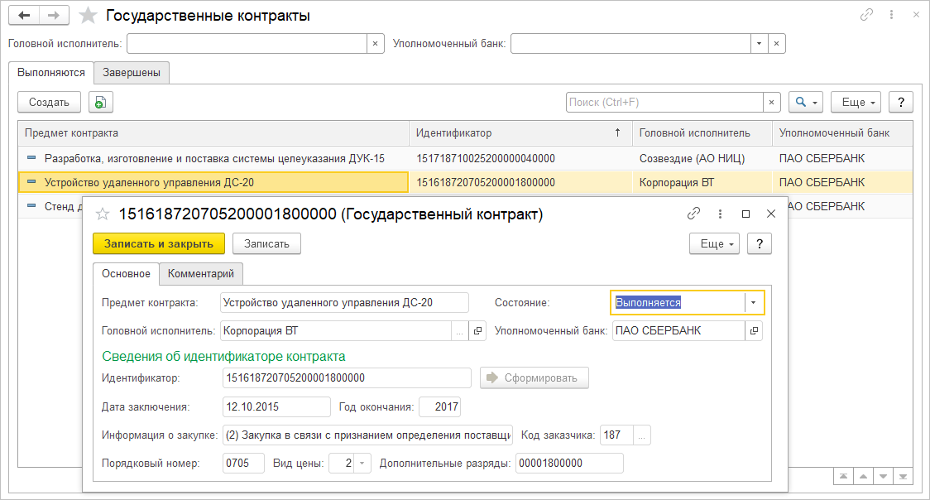Open the Комментарий tab
This screenshot has width=930, height=500.
coord(201,273)
